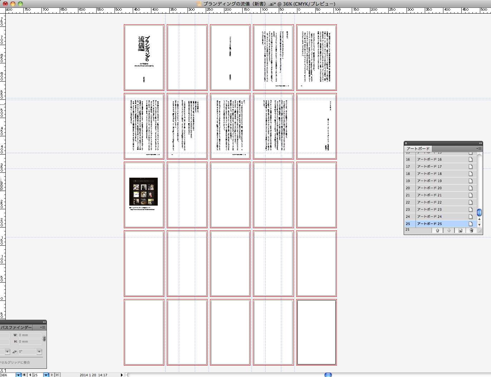
Task: Select row アートボード 22
Action: (441, 202)
